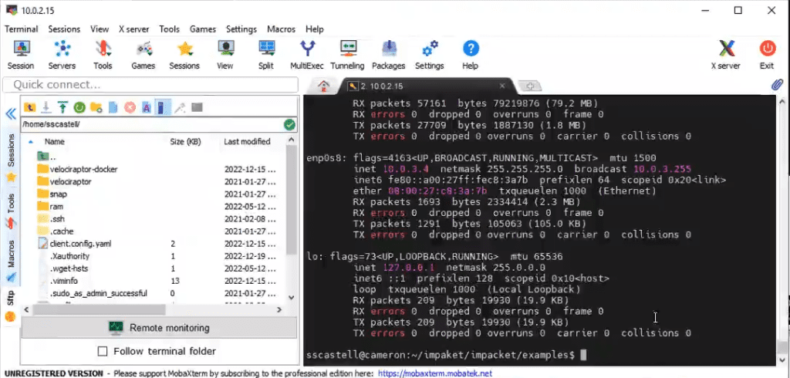Open the mobaxterm.mobatek.net link
This screenshot has width=790, height=378.
click(x=434, y=373)
